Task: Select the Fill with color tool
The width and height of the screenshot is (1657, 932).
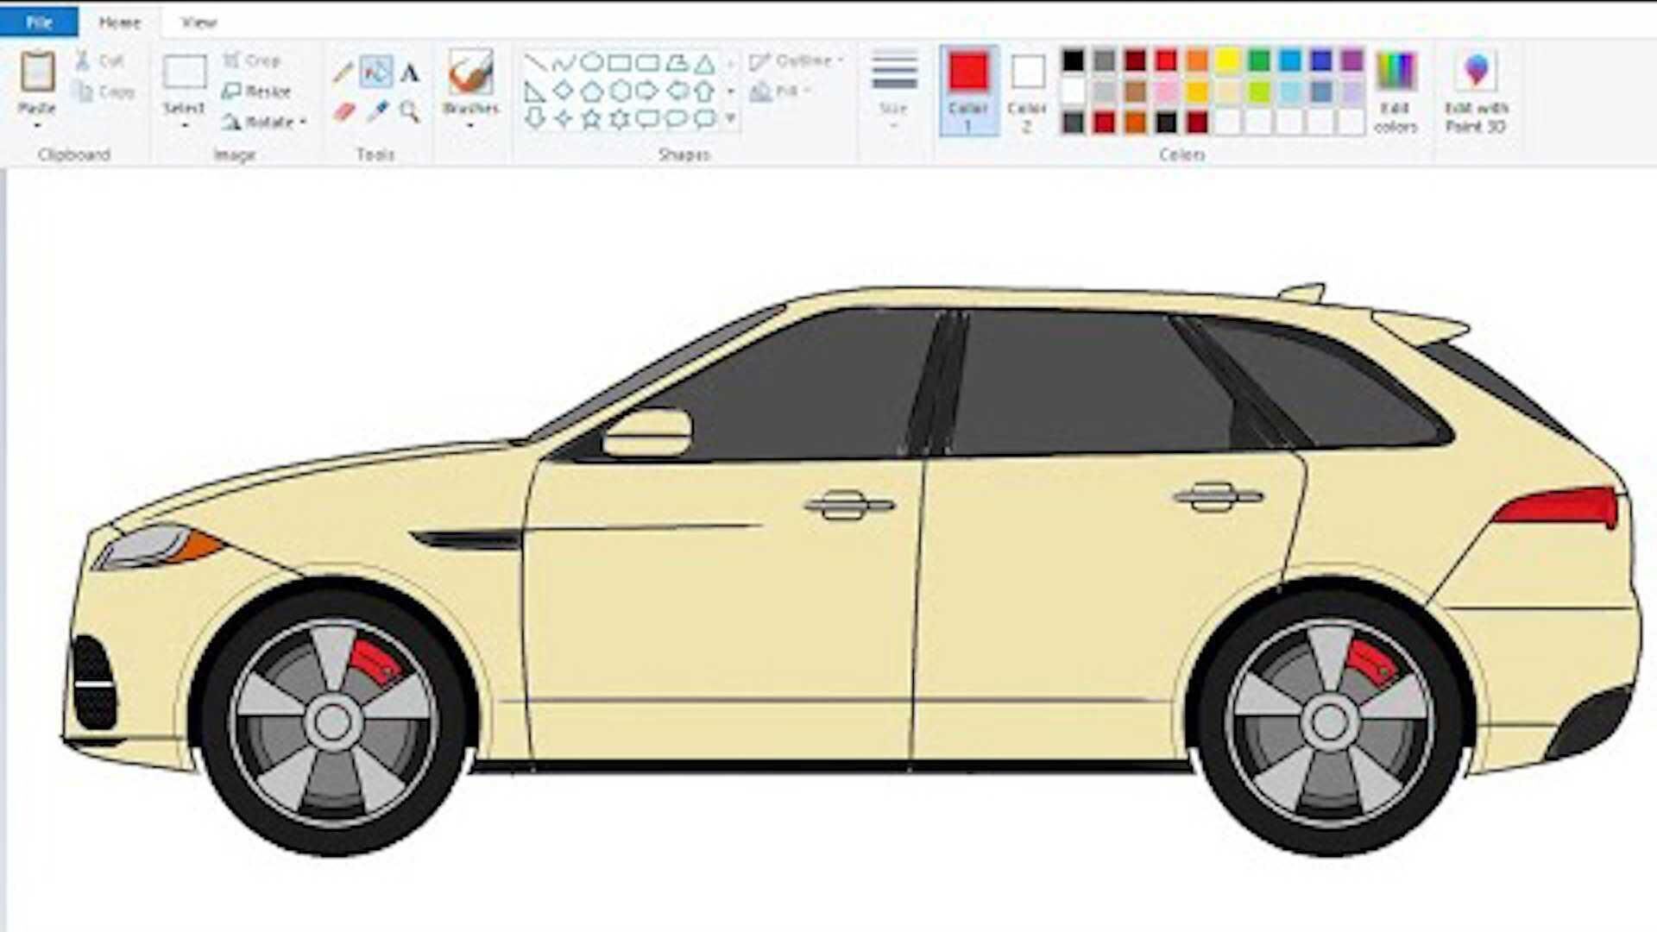Action: (x=377, y=72)
